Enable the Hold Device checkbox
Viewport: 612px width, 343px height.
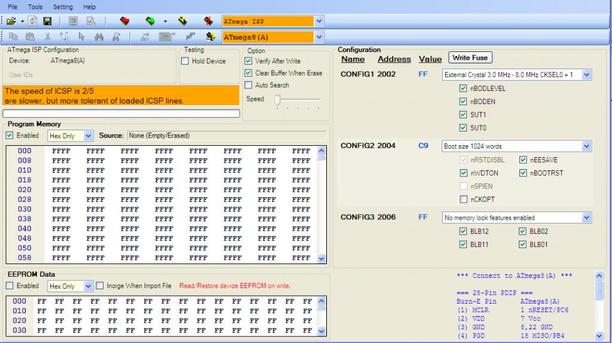point(185,61)
